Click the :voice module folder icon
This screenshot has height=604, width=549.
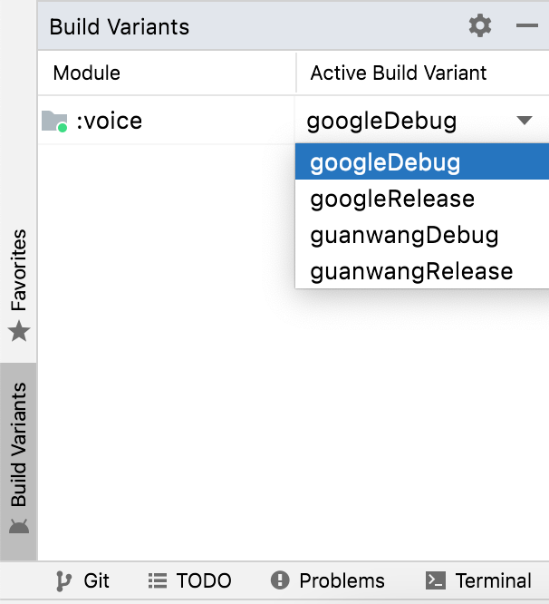pyautogui.click(x=54, y=122)
